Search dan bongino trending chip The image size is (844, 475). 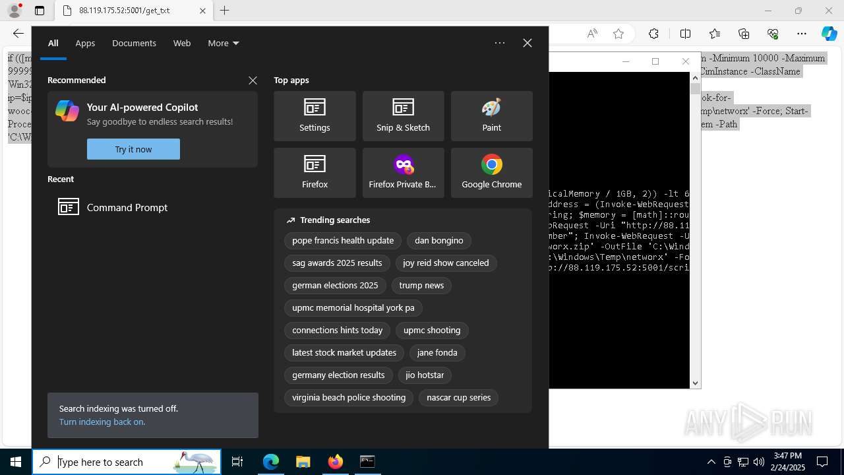point(439,240)
